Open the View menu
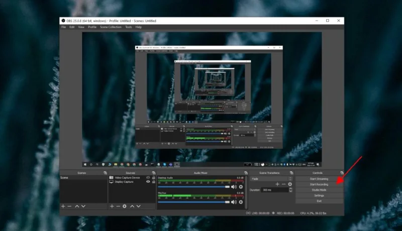The height and width of the screenshot is (231, 402). click(x=81, y=27)
